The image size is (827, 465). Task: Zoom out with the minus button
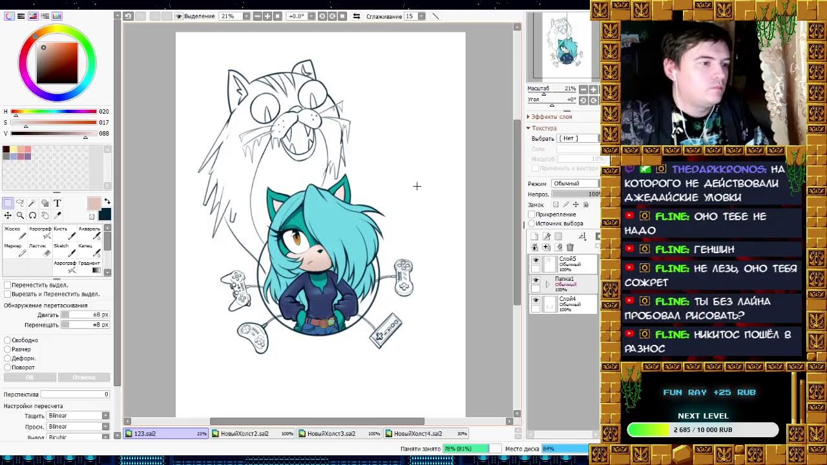257,16
